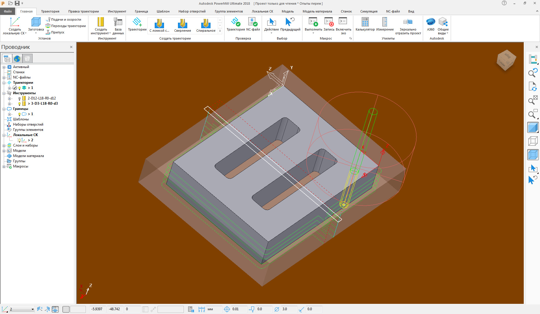Collapse the Инструменты tree node
The width and height of the screenshot is (540, 314).
pyautogui.click(x=4, y=93)
